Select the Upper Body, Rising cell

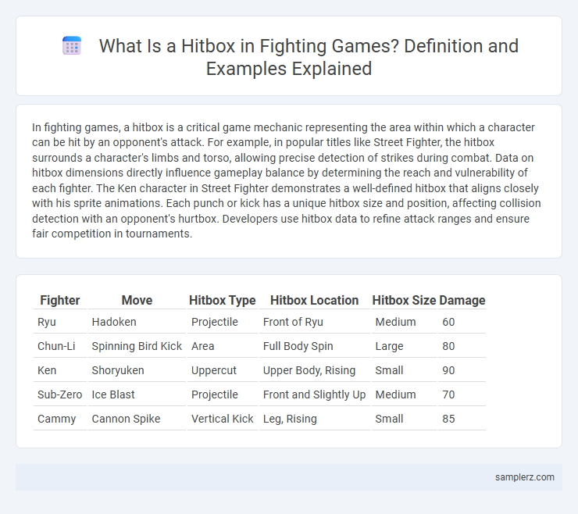click(x=315, y=370)
